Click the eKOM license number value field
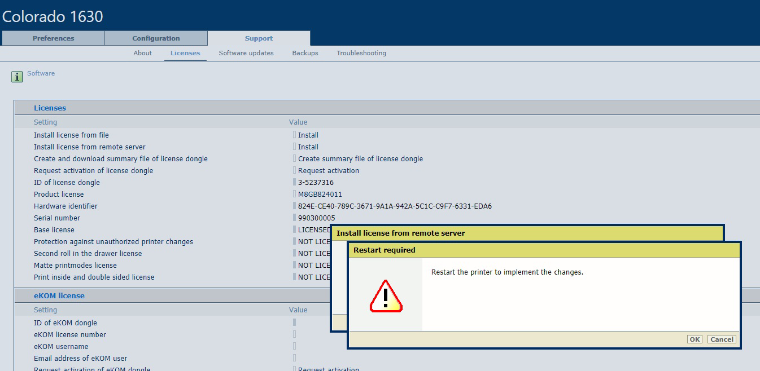Image resolution: width=760 pixels, height=371 pixels. coord(294,334)
